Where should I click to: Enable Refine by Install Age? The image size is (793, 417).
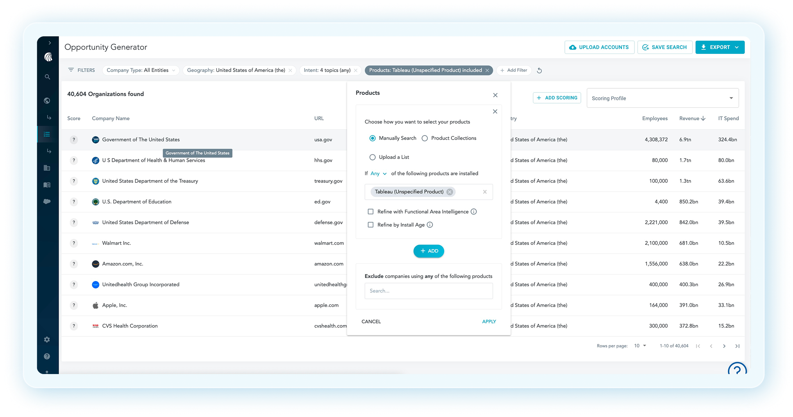[x=371, y=225]
